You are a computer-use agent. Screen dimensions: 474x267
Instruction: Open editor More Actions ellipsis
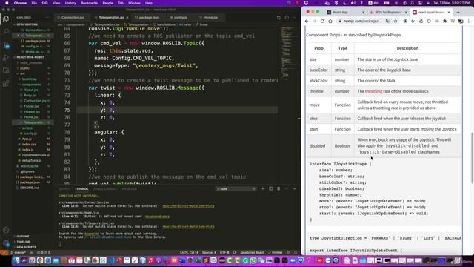pos(295,18)
